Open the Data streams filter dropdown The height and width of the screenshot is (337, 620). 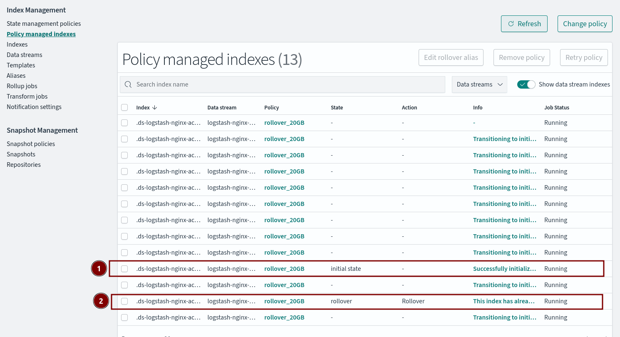click(x=479, y=84)
